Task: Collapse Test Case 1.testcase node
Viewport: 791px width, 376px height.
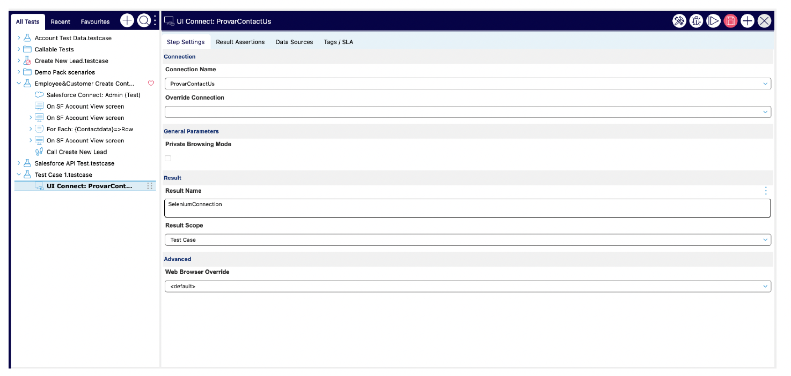Action: coord(19,175)
